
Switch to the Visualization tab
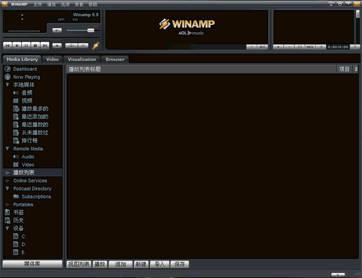click(x=82, y=60)
